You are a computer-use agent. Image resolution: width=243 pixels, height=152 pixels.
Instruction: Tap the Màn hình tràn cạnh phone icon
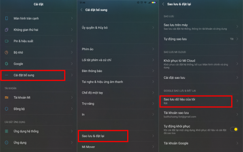click(x=6, y=18)
